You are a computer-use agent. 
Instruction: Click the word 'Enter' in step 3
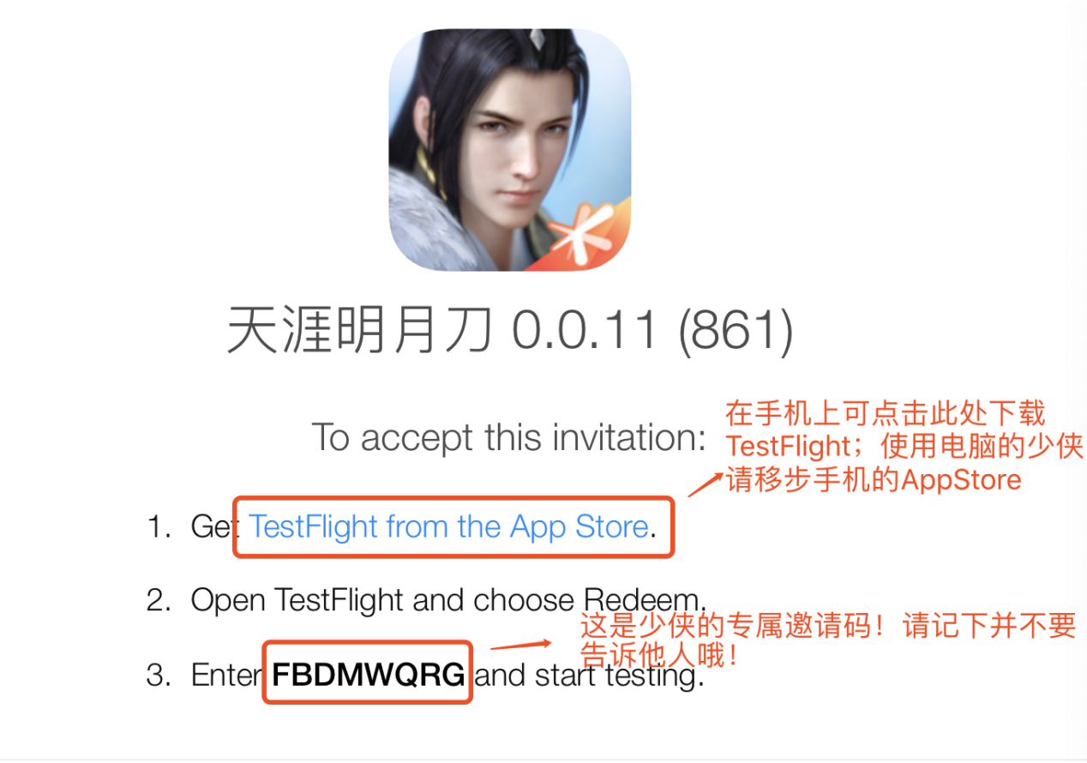(226, 676)
